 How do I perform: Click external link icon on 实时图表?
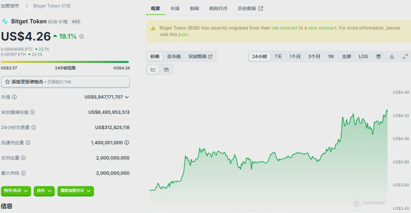pyautogui.click(x=210, y=57)
